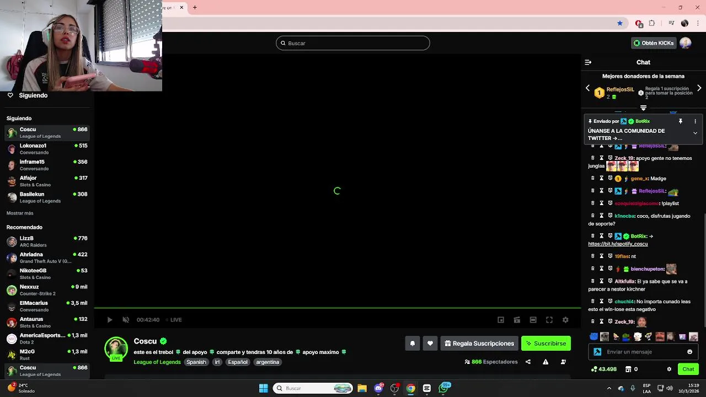Show next top donor
The width and height of the screenshot is (706, 397).
click(x=699, y=88)
